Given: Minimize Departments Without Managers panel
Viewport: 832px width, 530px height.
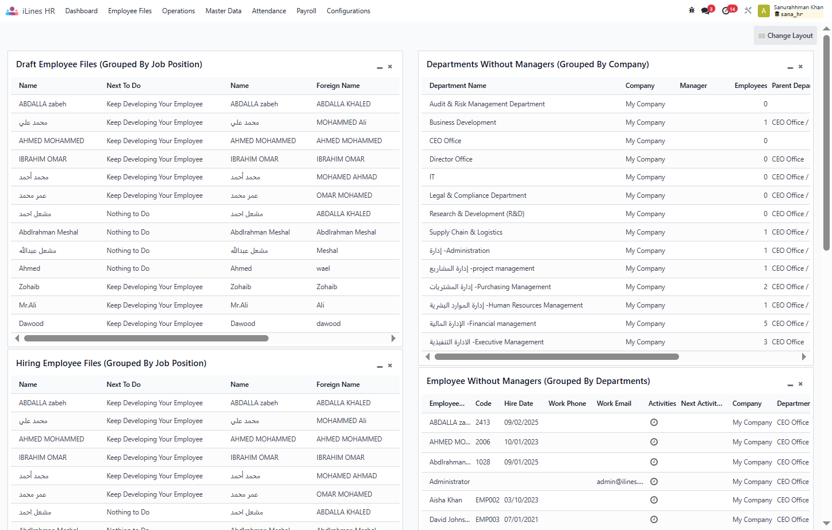Looking at the screenshot, I should 790,67.
